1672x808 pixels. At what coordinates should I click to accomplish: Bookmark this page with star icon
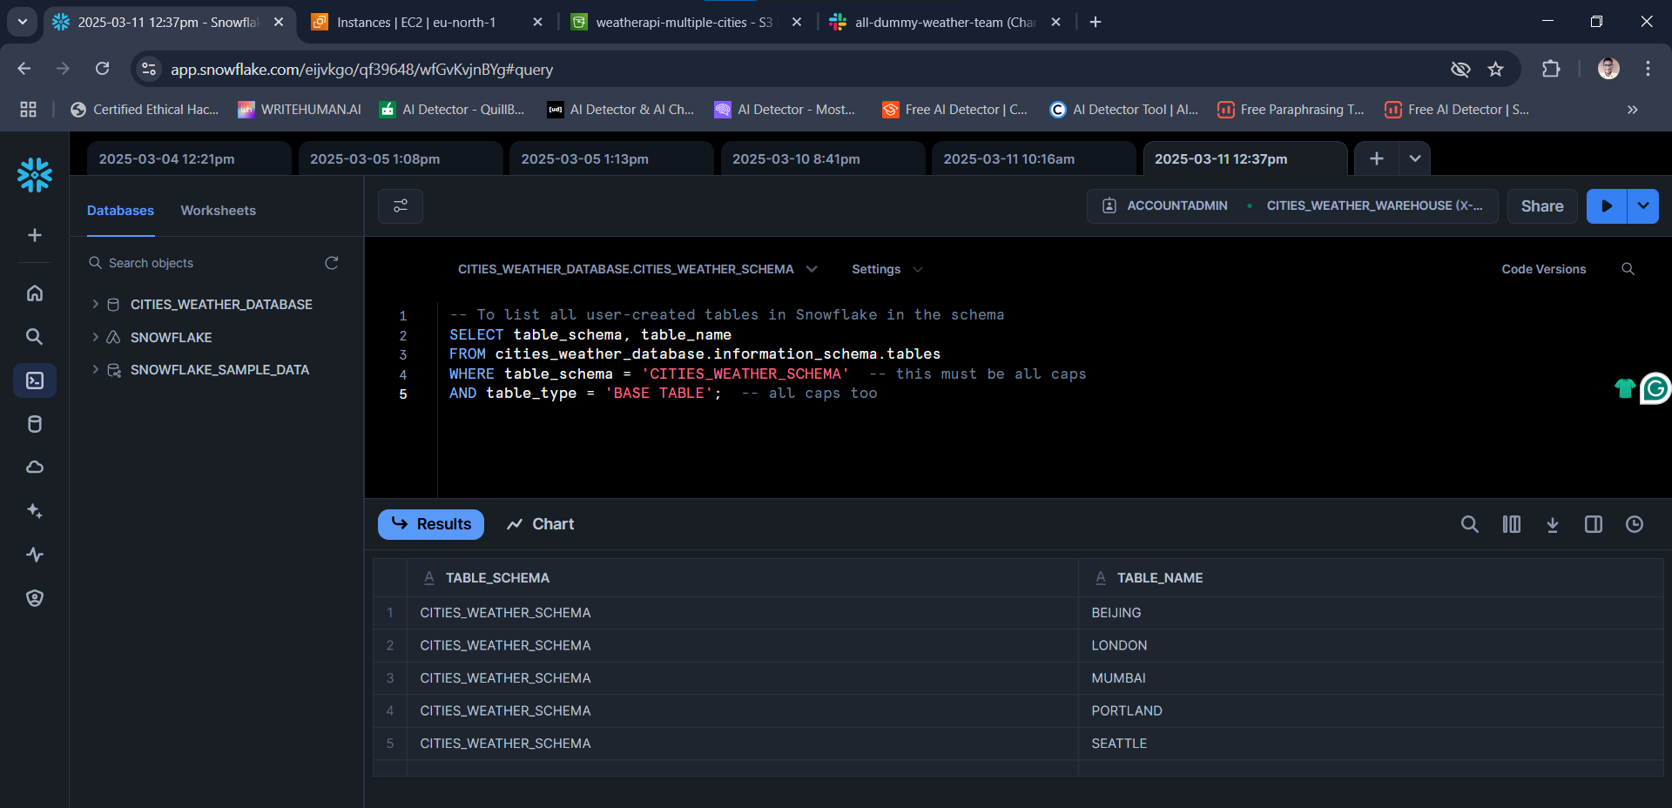[x=1496, y=69]
